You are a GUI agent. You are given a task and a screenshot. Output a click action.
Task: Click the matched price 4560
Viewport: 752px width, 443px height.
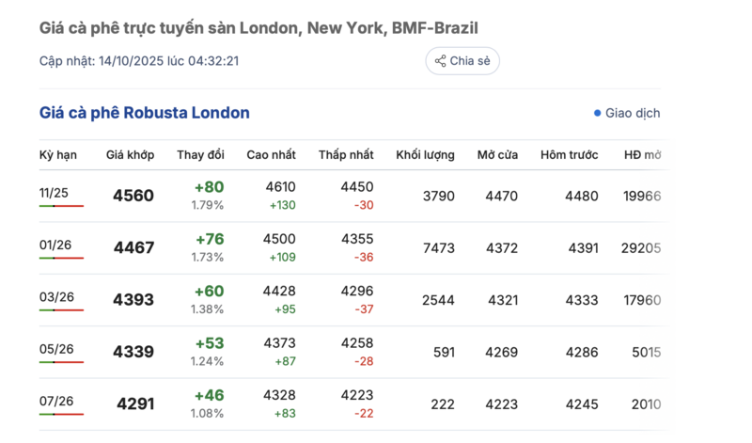[x=133, y=196]
